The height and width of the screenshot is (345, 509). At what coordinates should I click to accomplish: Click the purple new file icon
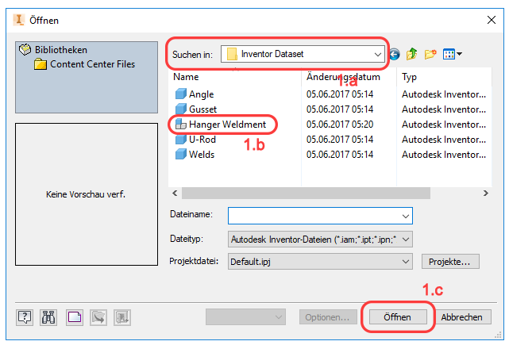75,317
